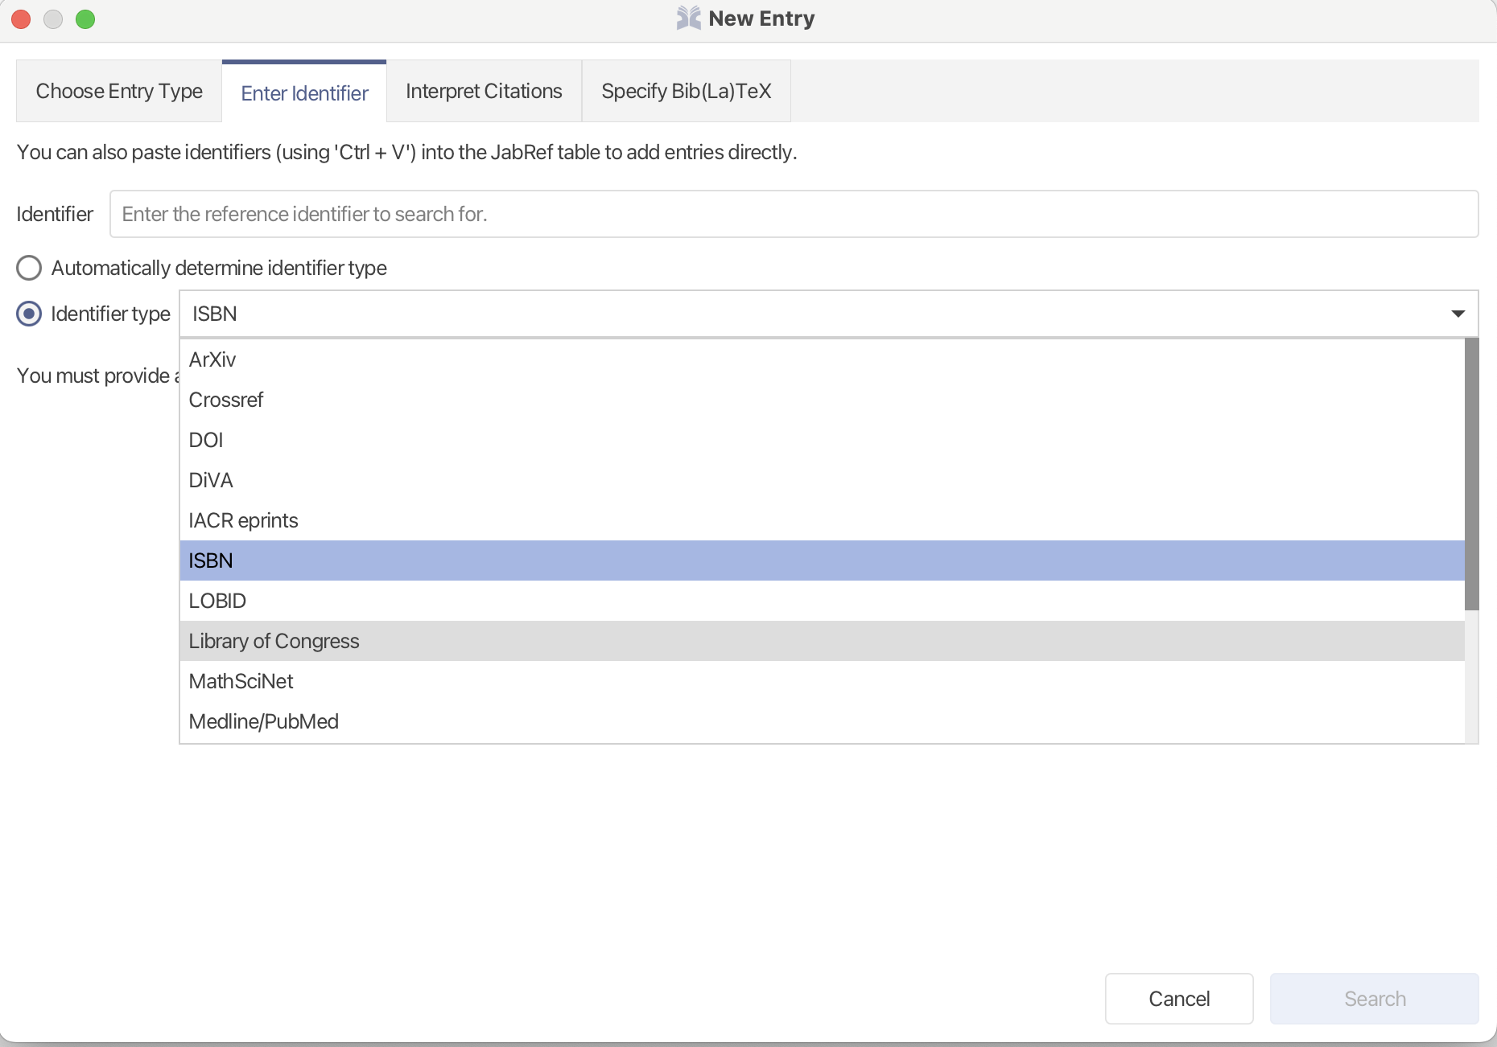The image size is (1497, 1047).
Task: Select Automatically determine identifier type radio
Action: tap(29, 268)
